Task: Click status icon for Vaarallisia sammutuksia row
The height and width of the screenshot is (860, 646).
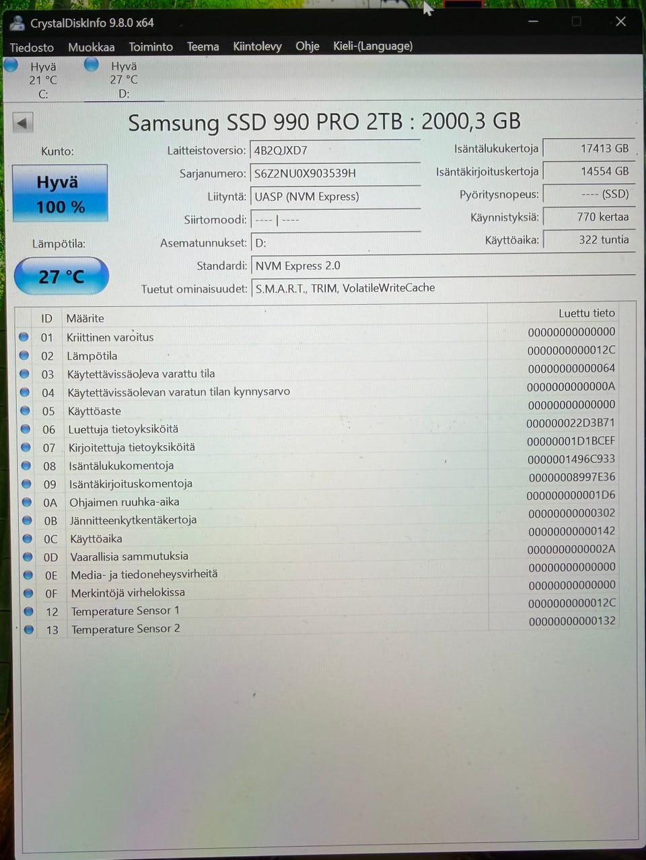Action: pos(28,557)
